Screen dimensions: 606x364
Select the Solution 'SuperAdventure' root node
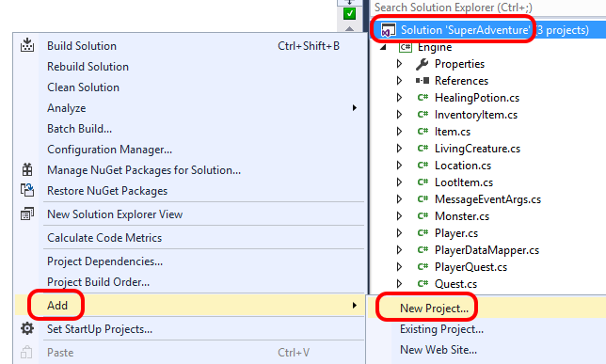(x=488, y=30)
